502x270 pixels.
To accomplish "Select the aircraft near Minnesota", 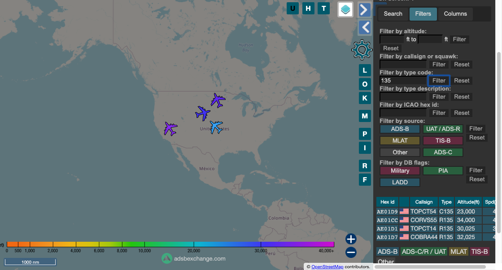I will 218,100.
